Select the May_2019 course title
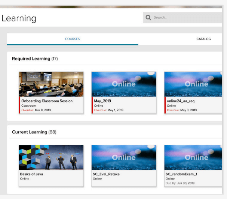Image resolution: width=227 pixels, height=199 pixels. [102, 101]
